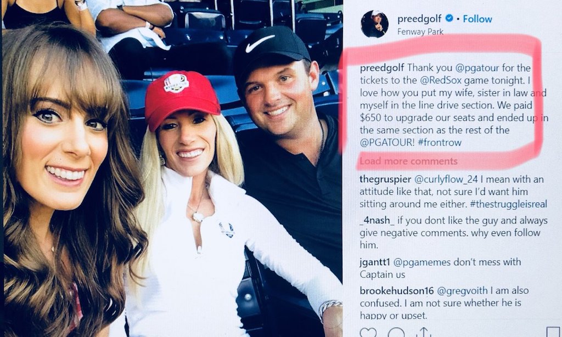
Task: Like the post with the heart icon
Action: pos(368,333)
